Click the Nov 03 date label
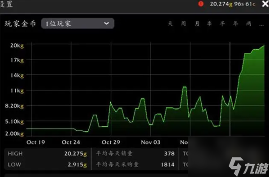 [x=151, y=142]
